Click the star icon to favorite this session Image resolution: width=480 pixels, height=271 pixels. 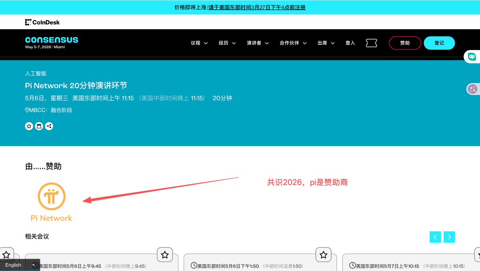pyautogui.click(x=28, y=126)
